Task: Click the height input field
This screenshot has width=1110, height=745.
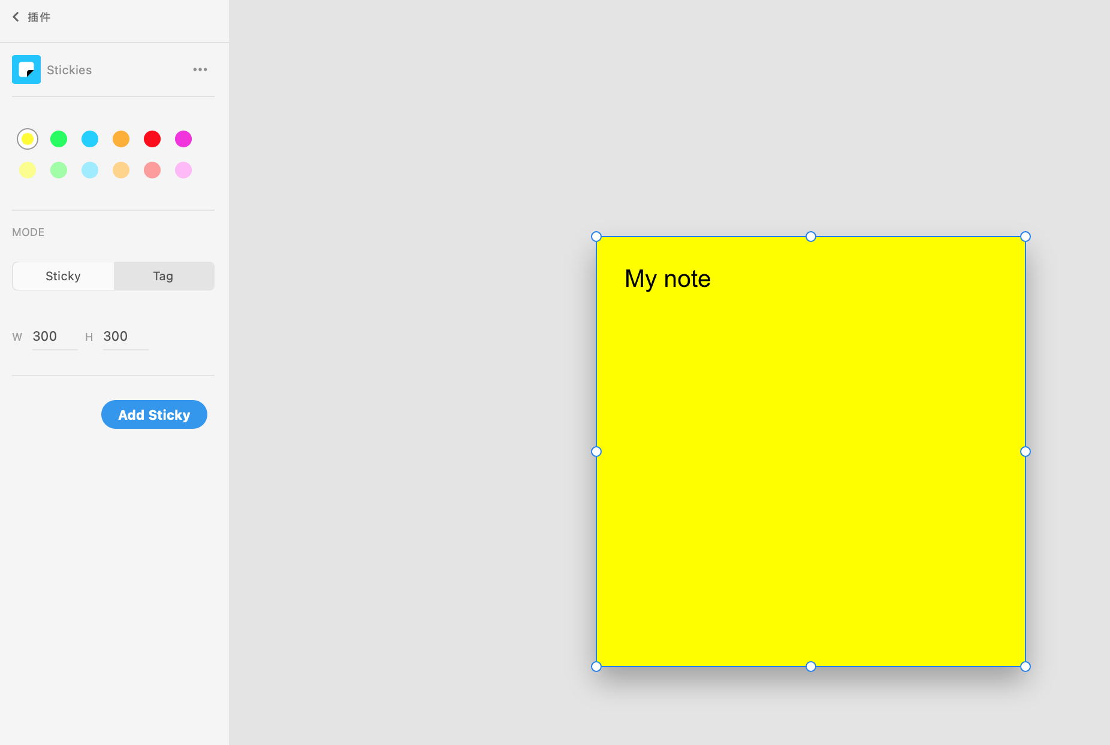Action: pos(125,337)
